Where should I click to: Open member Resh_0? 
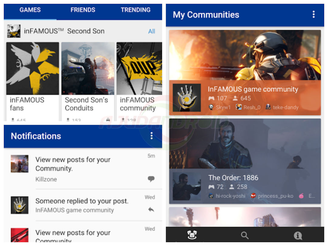pos(248,107)
